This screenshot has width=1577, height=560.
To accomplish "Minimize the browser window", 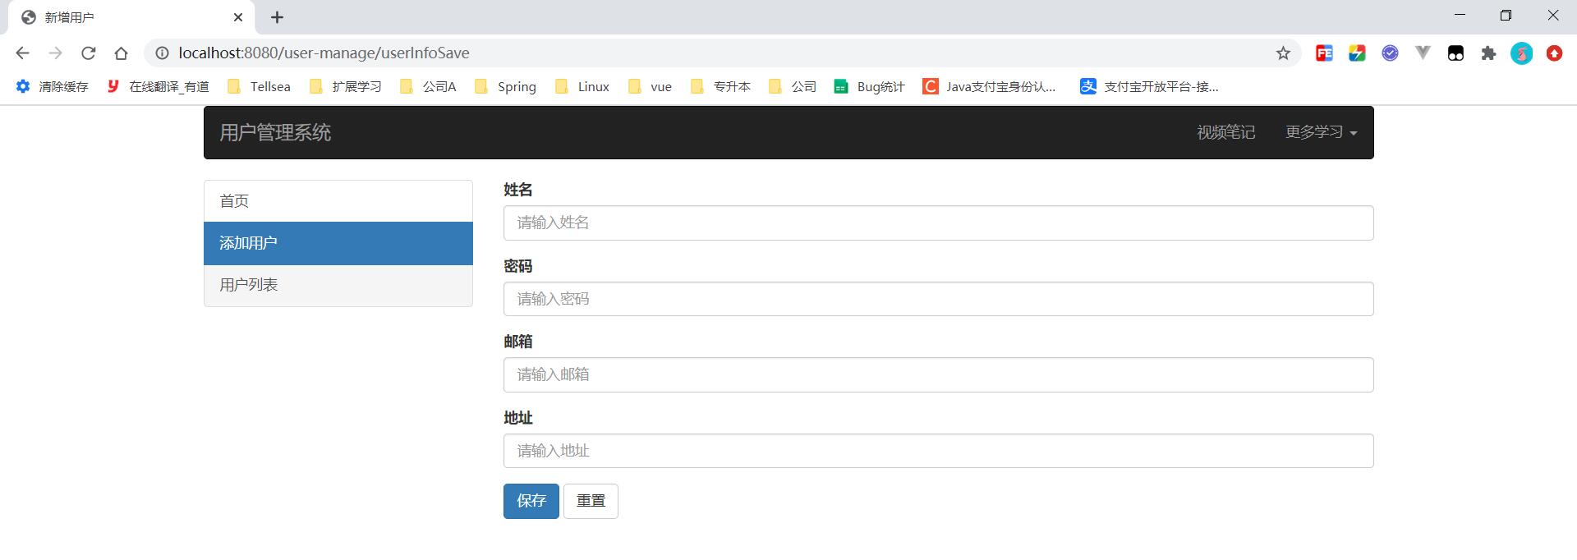I will pos(1460,15).
